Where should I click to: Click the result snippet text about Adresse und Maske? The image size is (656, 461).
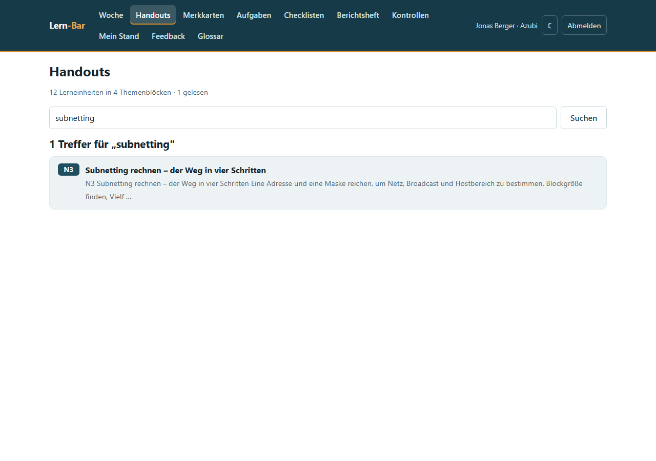click(334, 190)
